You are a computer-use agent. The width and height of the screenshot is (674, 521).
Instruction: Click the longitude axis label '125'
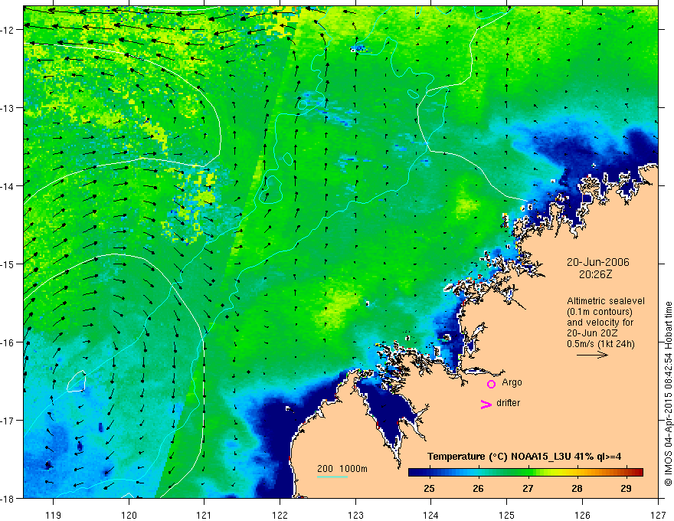point(507,515)
